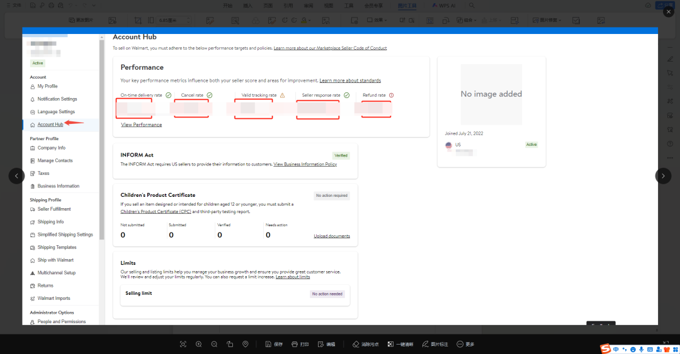
Task: Open Ship with Walmart in sidebar
Action: click(55, 260)
